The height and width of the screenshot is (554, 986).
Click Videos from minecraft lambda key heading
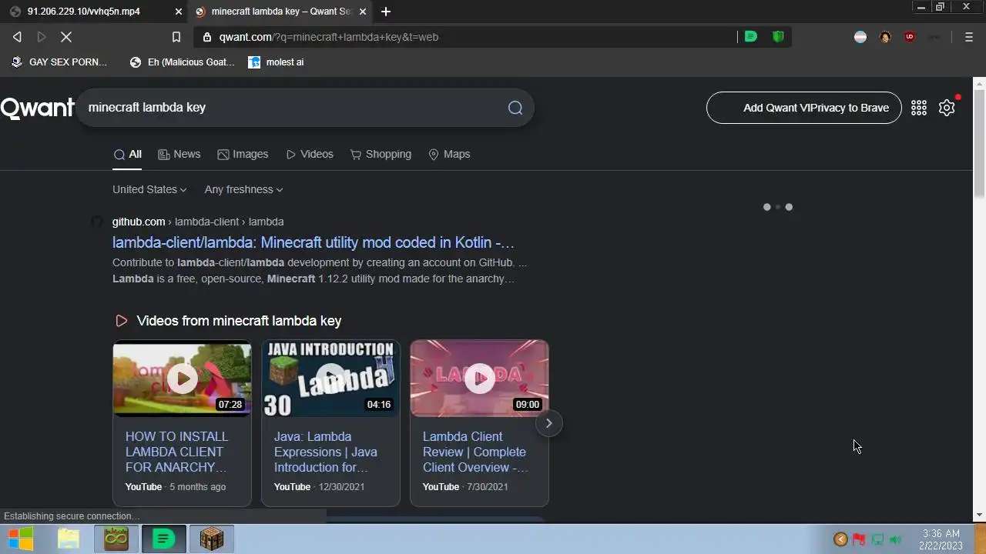pos(239,321)
